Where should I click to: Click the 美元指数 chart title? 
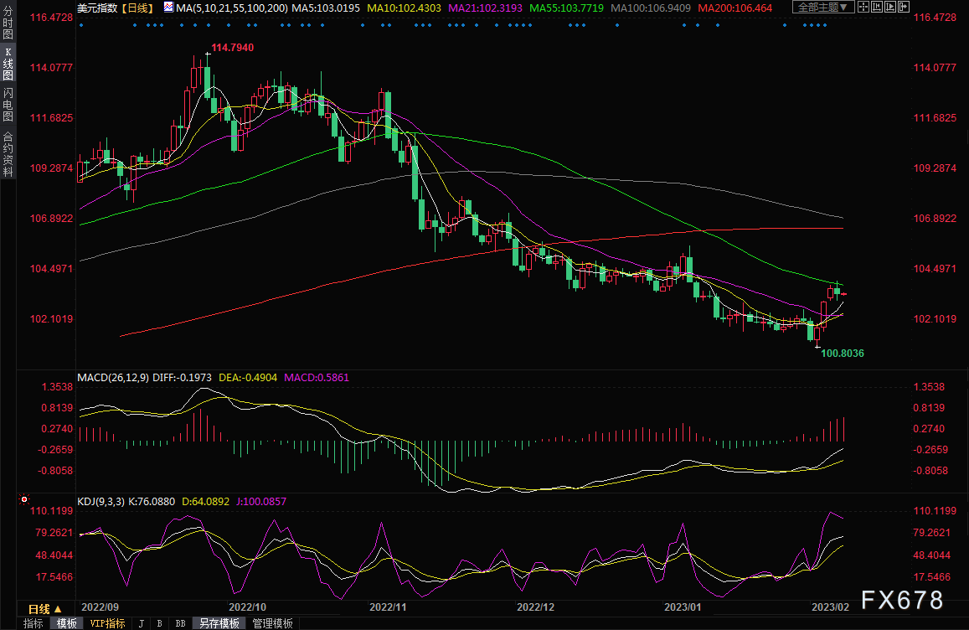97,8
